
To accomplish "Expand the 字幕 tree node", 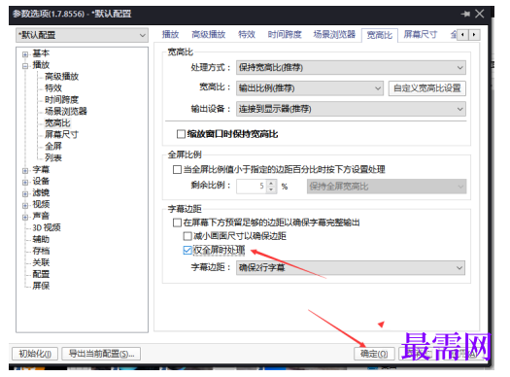I will tap(25, 170).
